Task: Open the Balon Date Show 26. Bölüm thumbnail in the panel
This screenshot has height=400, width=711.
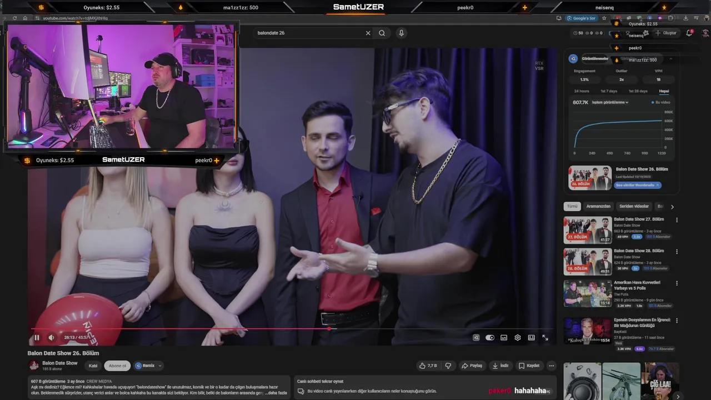Action: 590,178
